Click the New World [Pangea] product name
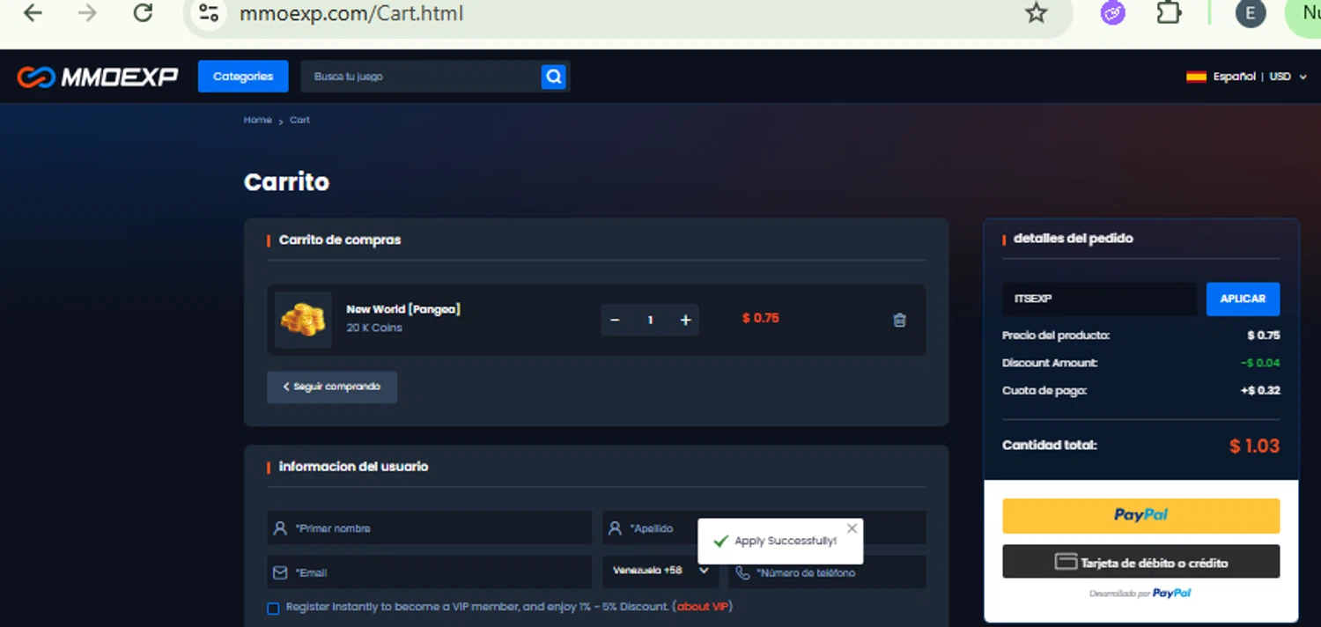1321x627 pixels. 403,309
